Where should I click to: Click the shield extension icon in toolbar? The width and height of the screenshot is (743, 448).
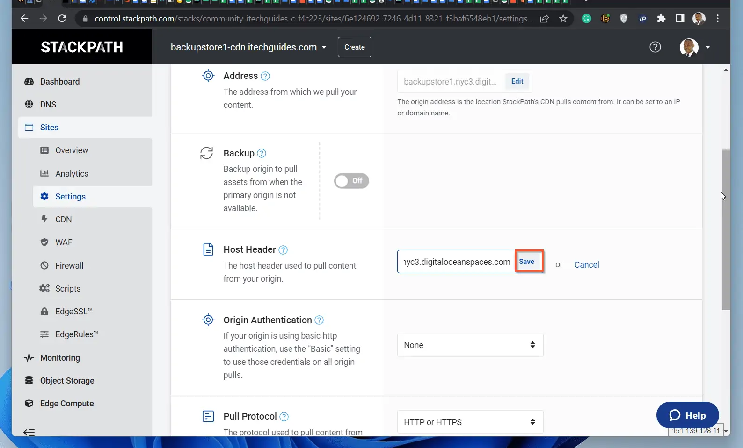pyautogui.click(x=624, y=19)
